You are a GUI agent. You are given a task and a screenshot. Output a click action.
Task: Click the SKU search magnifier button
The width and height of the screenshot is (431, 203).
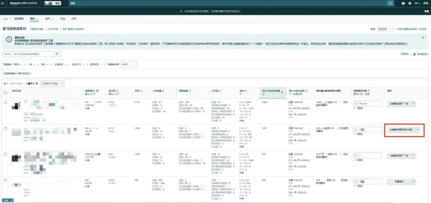coord(57,54)
